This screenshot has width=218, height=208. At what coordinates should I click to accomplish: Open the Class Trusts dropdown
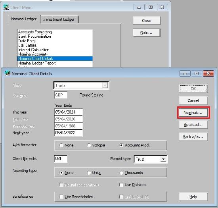point(105,85)
